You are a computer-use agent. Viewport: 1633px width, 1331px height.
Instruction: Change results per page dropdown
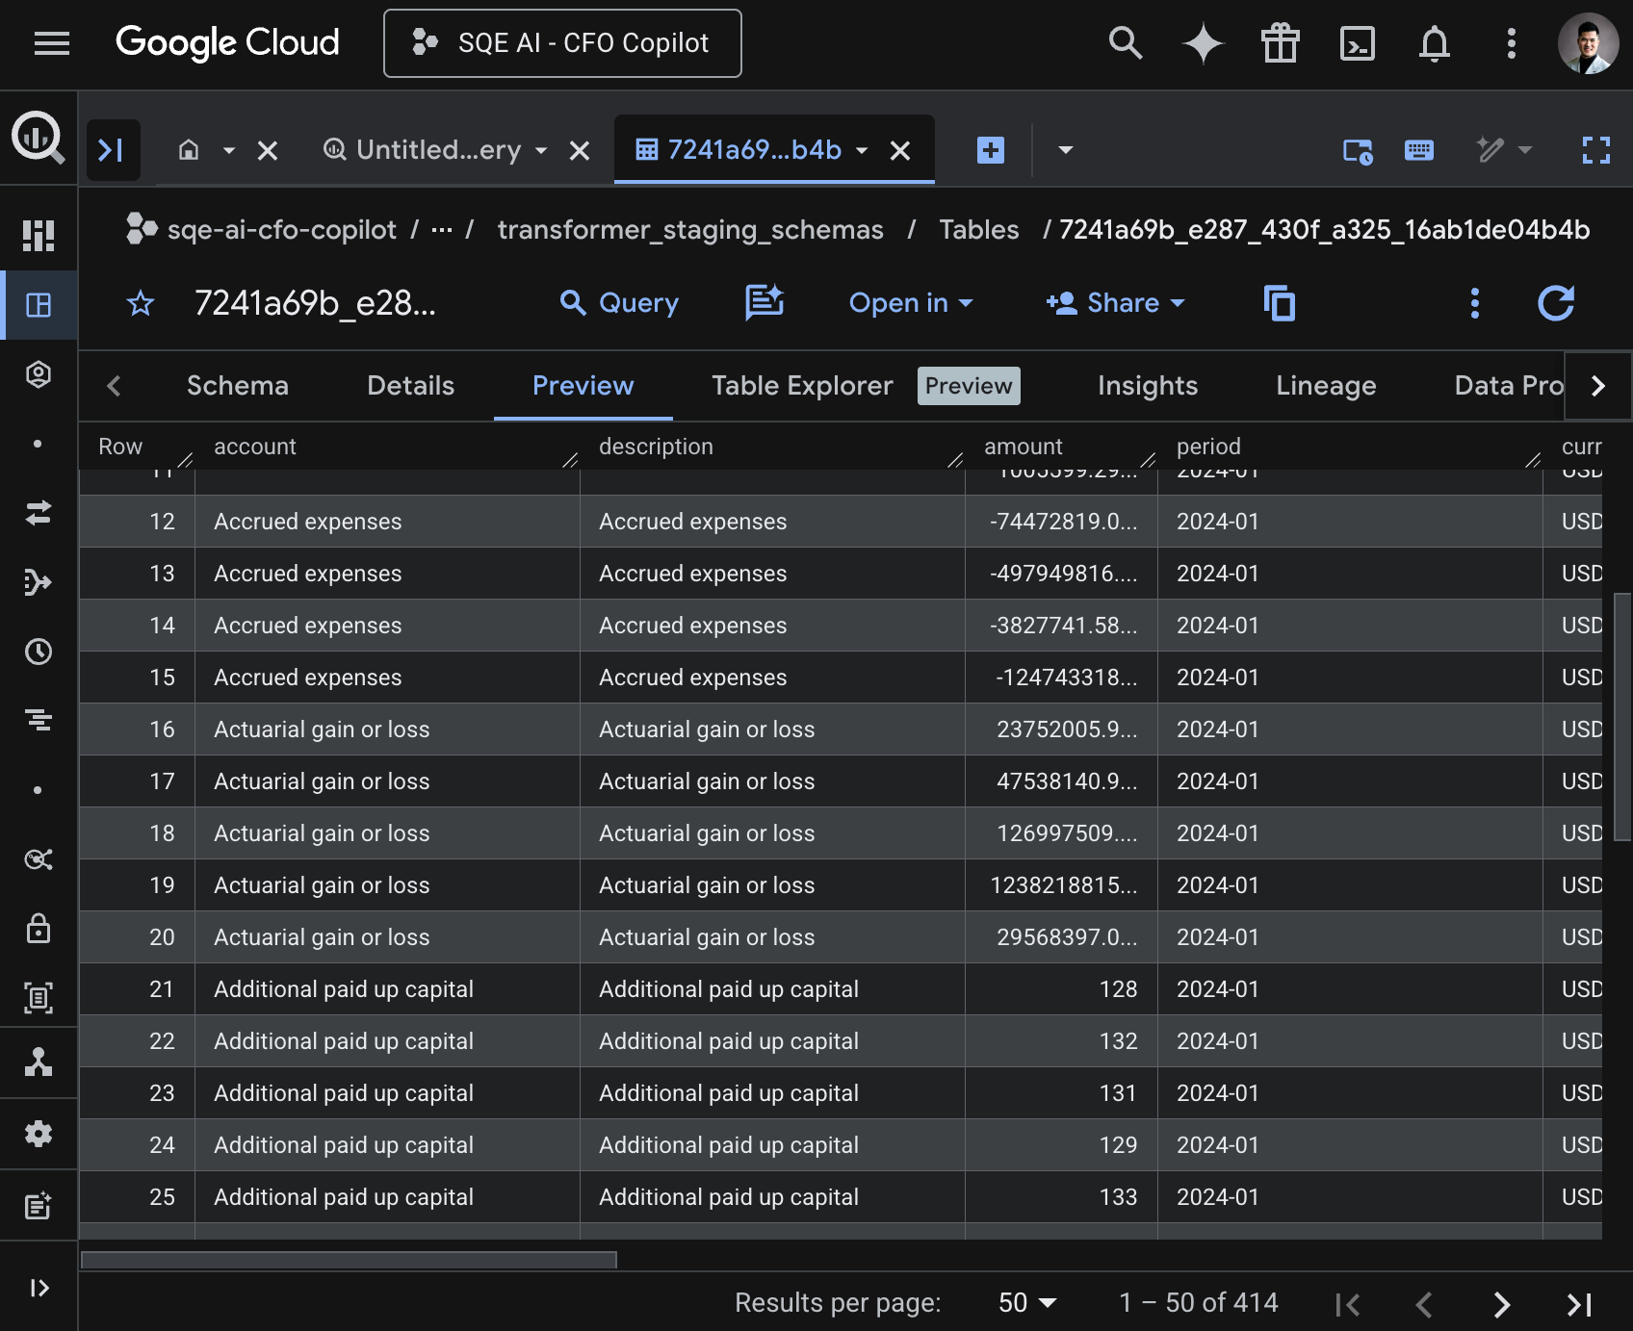tap(1026, 1303)
